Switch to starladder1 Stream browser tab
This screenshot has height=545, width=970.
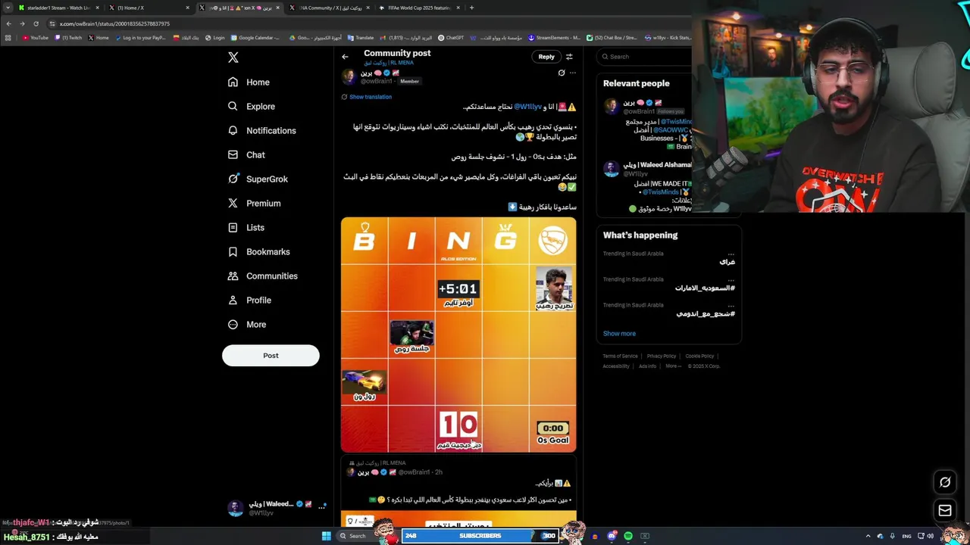click(58, 8)
